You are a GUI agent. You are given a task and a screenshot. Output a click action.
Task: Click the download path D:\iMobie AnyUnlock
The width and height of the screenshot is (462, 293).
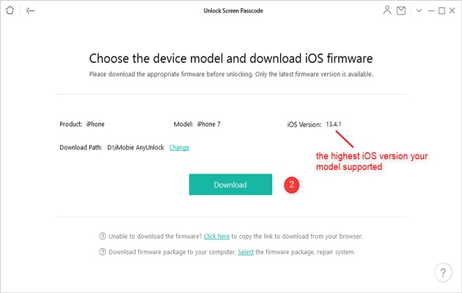coord(136,147)
